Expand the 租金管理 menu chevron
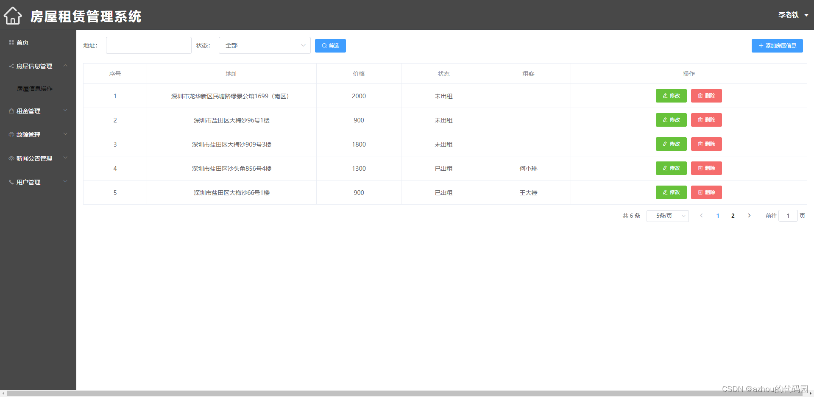This screenshot has height=397, width=814. [x=65, y=111]
